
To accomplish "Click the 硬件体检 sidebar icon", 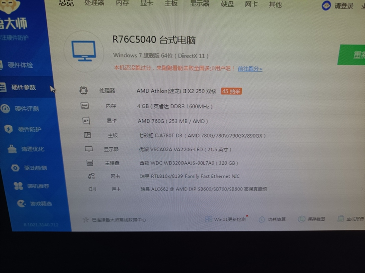I will click(1, 65).
